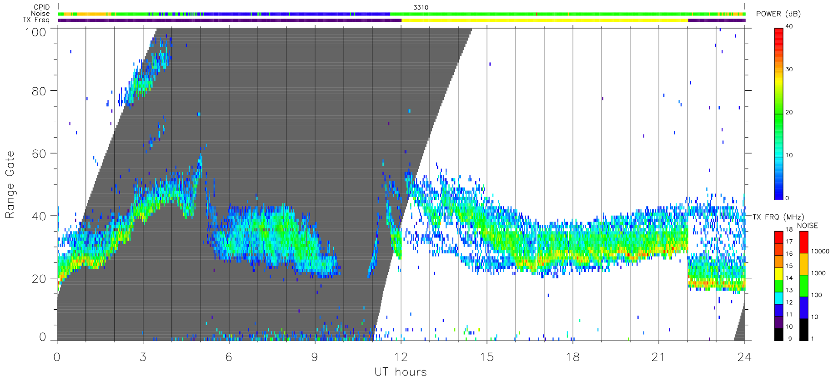Click the CPID value 3310

(421, 7)
